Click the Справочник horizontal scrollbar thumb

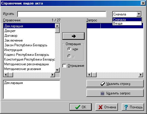(11, 75)
